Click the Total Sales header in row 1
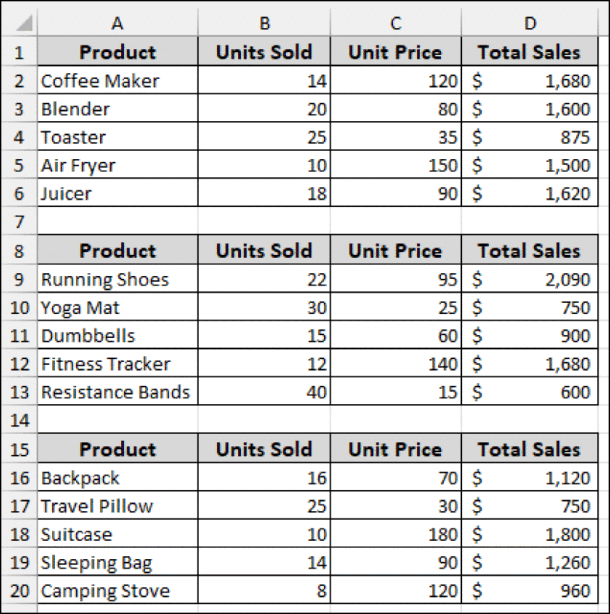The height and width of the screenshot is (614, 610). click(x=530, y=52)
